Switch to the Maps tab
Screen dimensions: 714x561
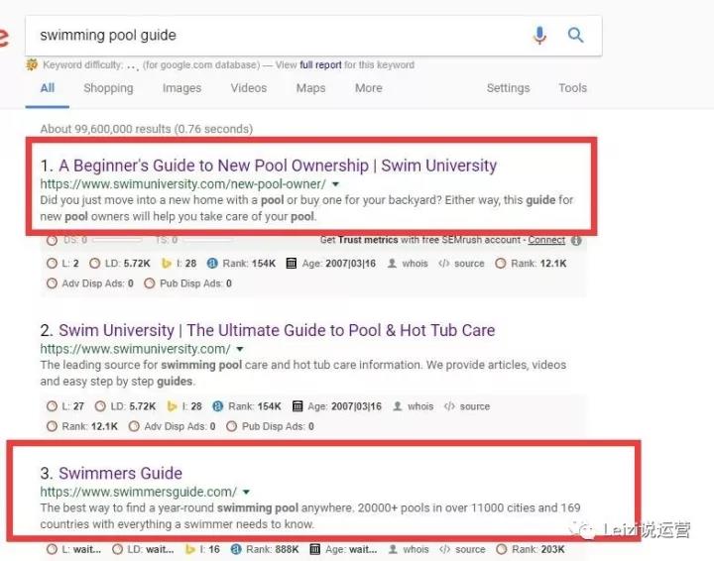pos(311,88)
